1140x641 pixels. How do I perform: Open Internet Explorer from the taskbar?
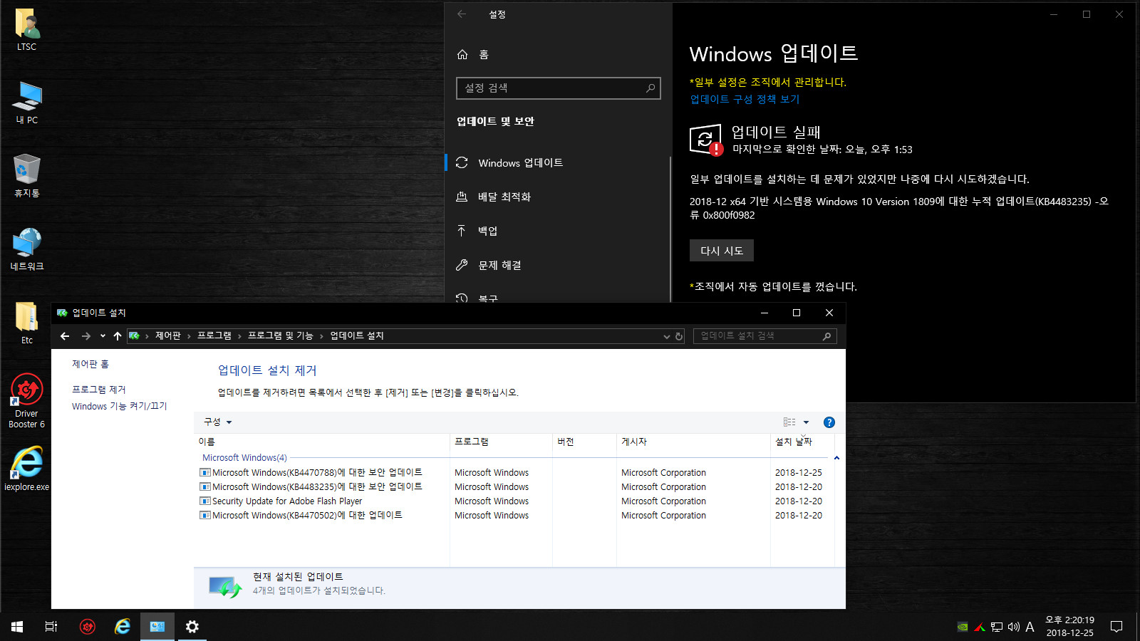123,627
